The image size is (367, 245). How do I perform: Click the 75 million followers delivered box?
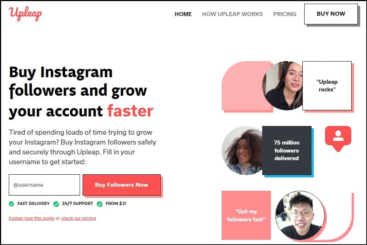point(287,151)
